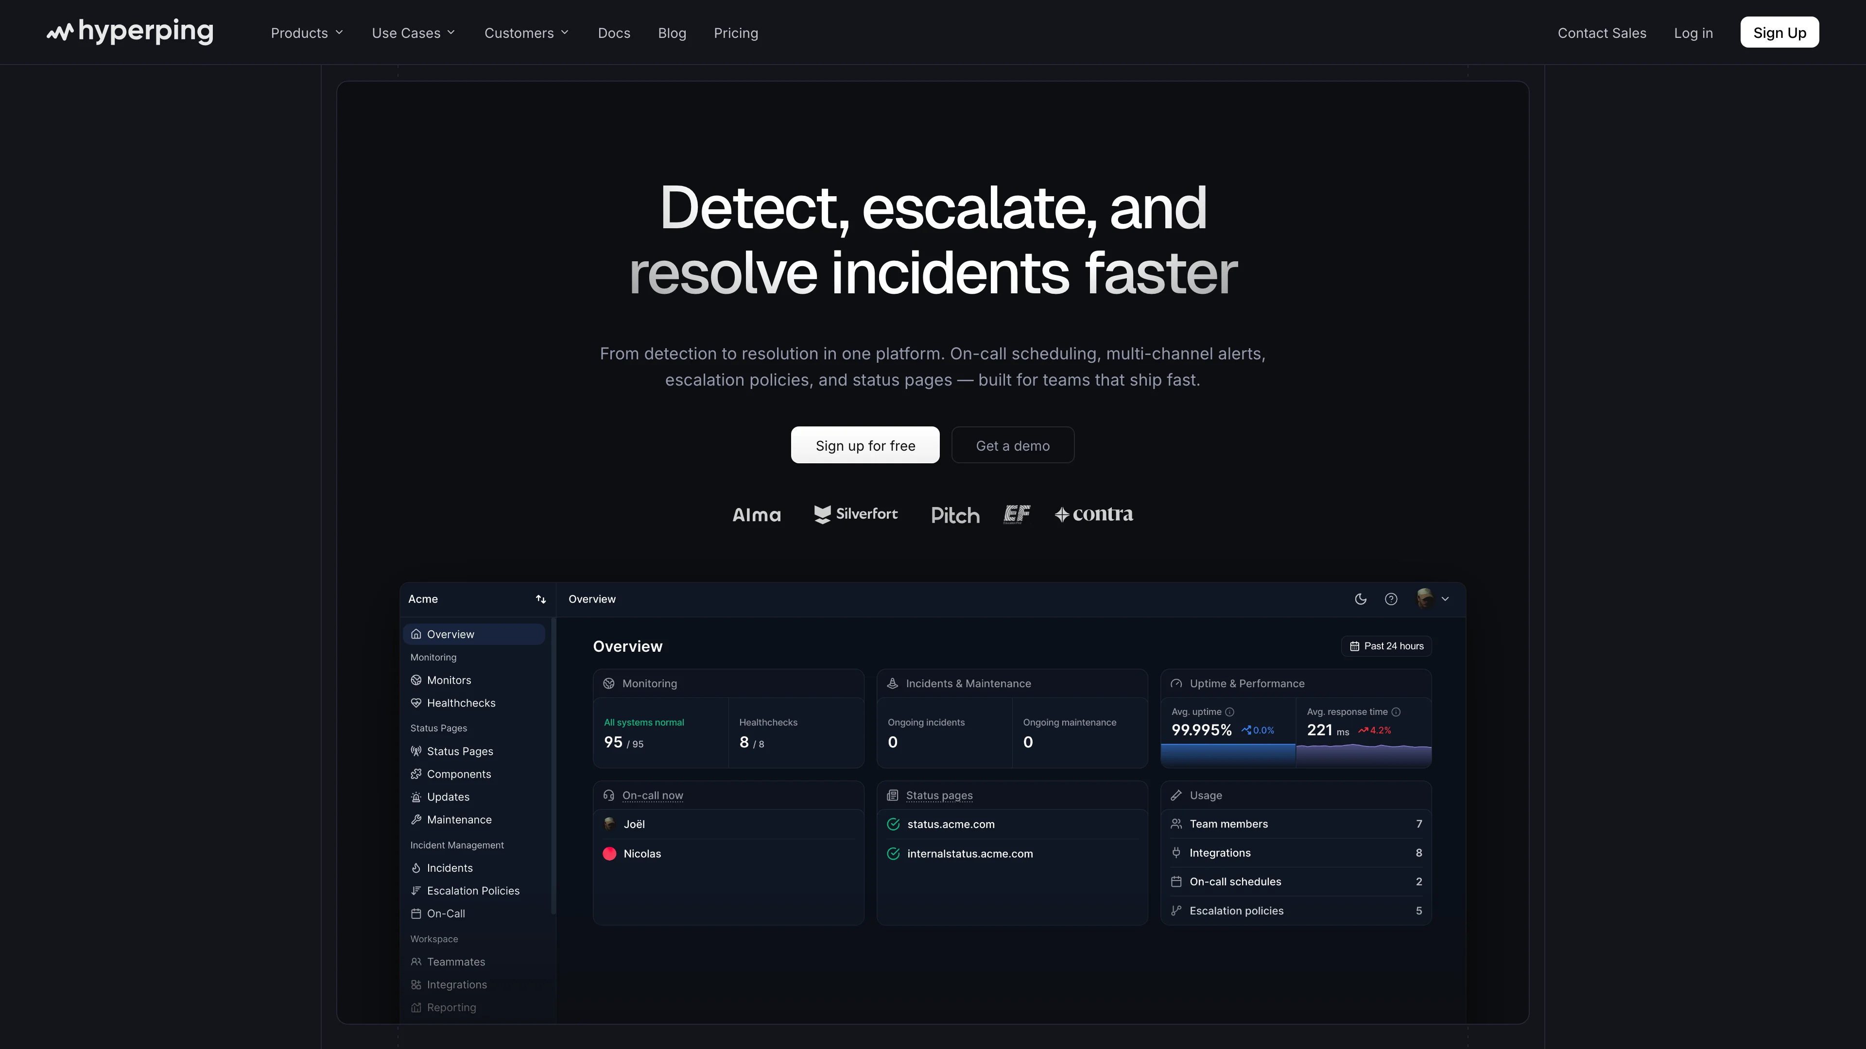1866x1049 pixels.
Task: Click the Incidents icon under Incident Management
Action: [x=416, y=867]
